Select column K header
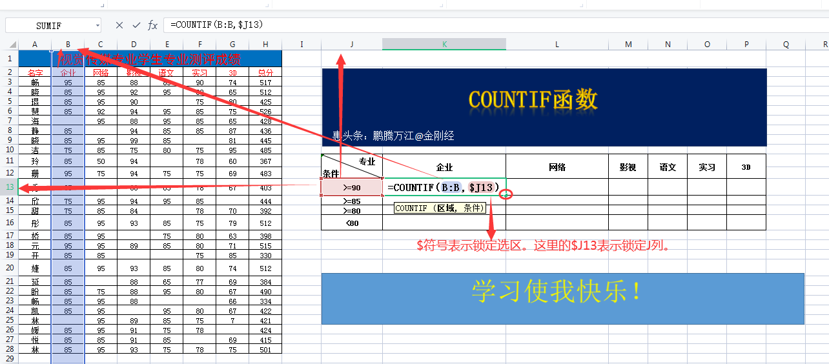Viewport: 829px width, 364px height. [444, 45]
